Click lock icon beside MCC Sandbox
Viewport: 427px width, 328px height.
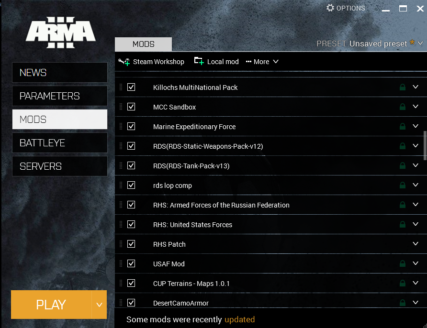pyautogui.click(x=403, y=107)
